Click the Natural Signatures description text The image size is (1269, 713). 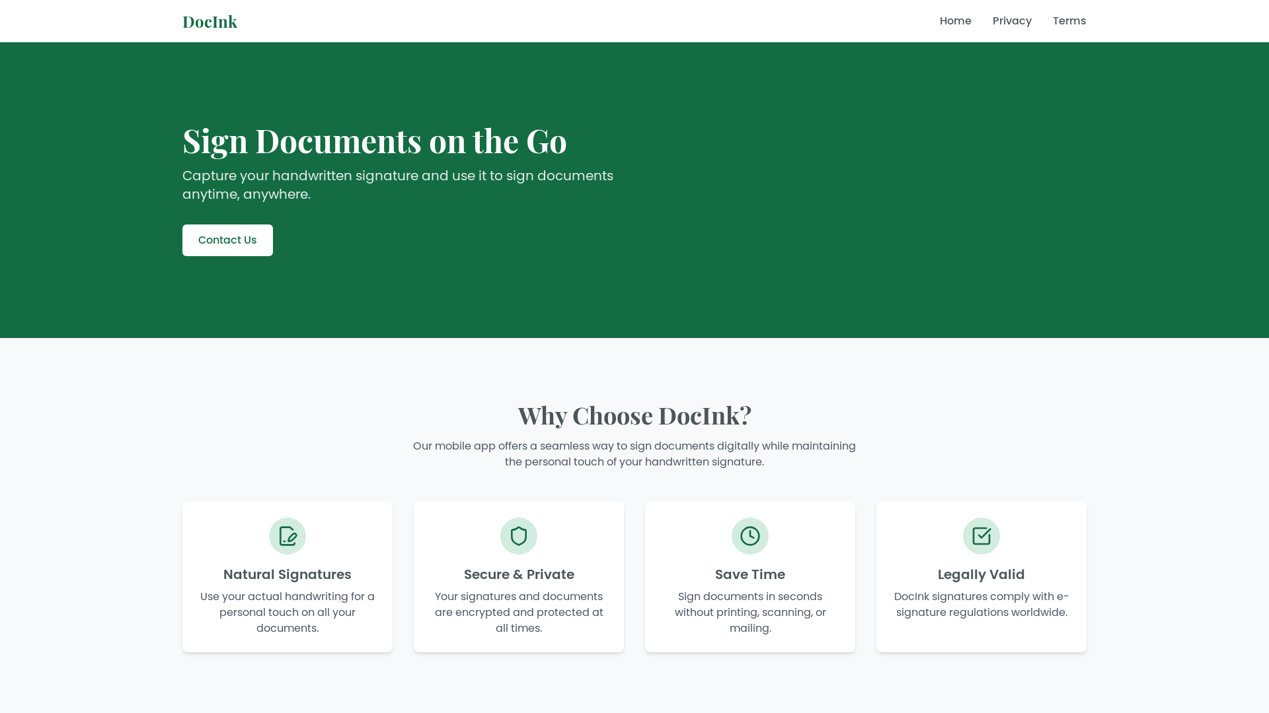coord(288,613)
